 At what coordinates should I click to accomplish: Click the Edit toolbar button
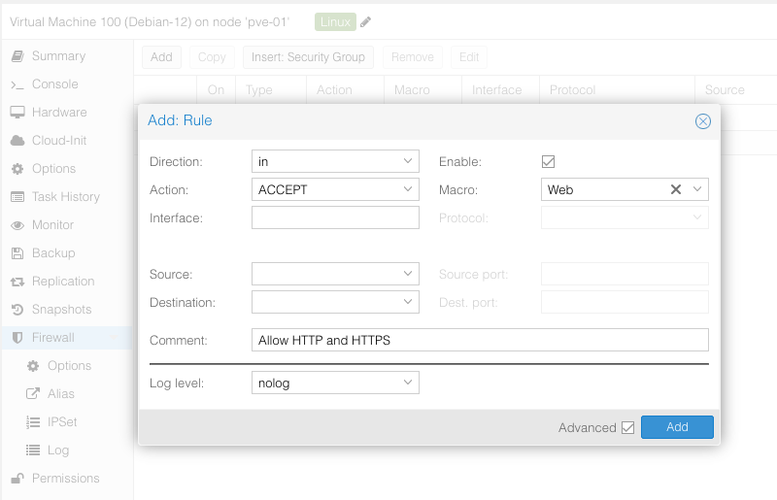point(469,57)
